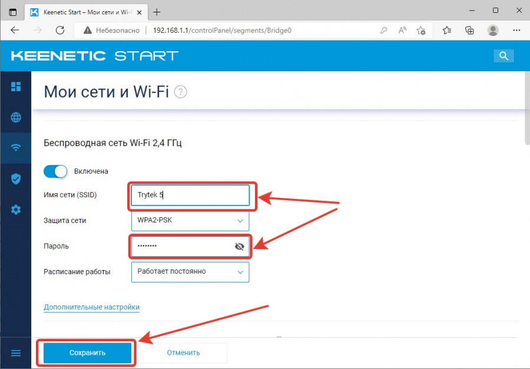
Task: Open a new browser tab
Action: click(157, 12)
